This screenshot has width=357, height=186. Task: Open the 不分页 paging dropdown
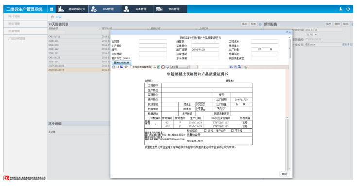tap(180, 67)
